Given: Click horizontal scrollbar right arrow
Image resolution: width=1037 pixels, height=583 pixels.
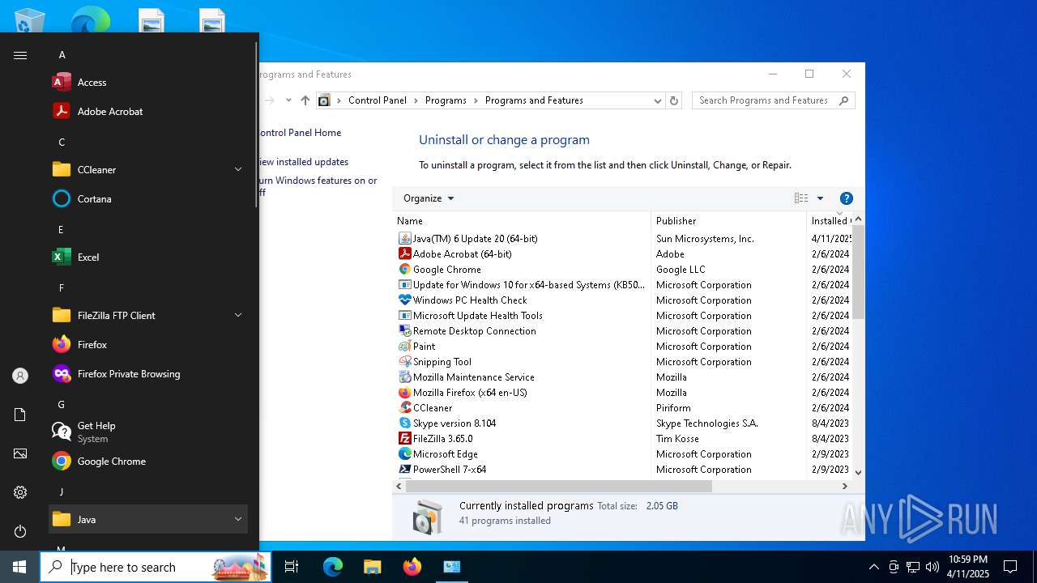Looking at the screenshot, I should (x=844, y=487).
